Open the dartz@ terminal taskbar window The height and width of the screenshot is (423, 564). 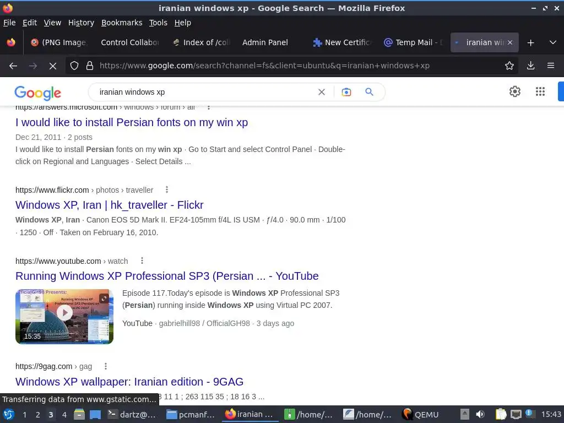pos(132,414)
